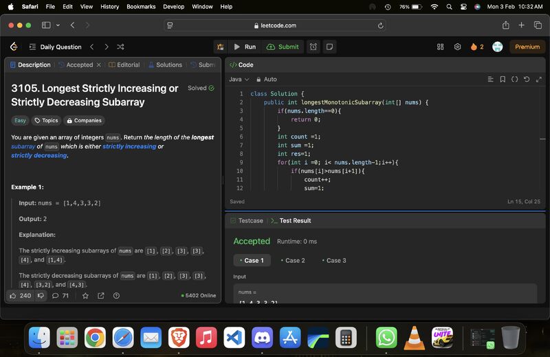Select Case 3 test result
This screenshot has width=550, height=357.
click(x=334, y=260)
